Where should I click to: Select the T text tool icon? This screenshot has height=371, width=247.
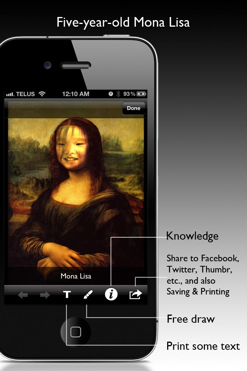67,294
